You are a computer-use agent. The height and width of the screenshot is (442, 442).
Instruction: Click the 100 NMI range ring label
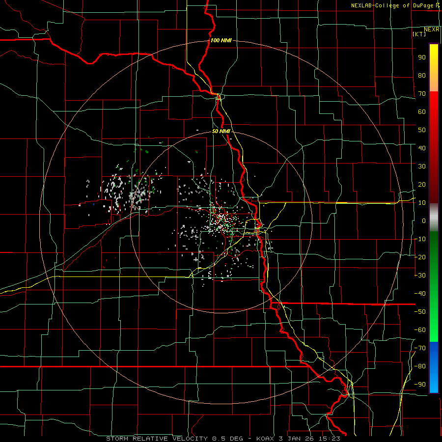(221, 40)
